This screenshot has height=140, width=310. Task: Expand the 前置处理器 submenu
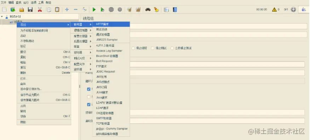pos(81,36)
